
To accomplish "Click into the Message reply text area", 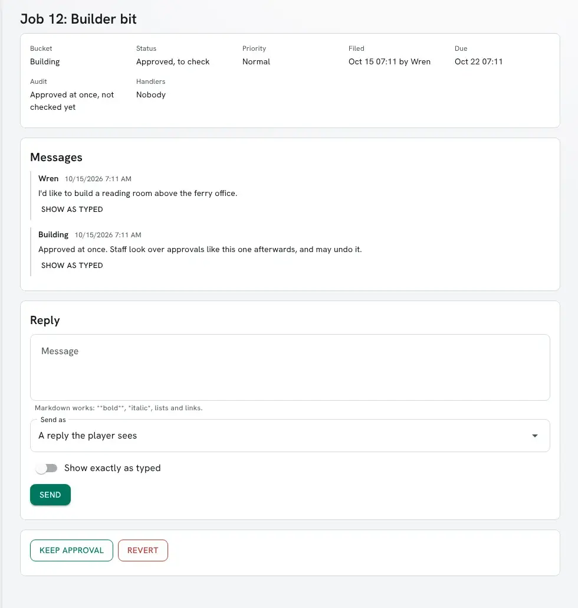I will (x=290, y=367).
